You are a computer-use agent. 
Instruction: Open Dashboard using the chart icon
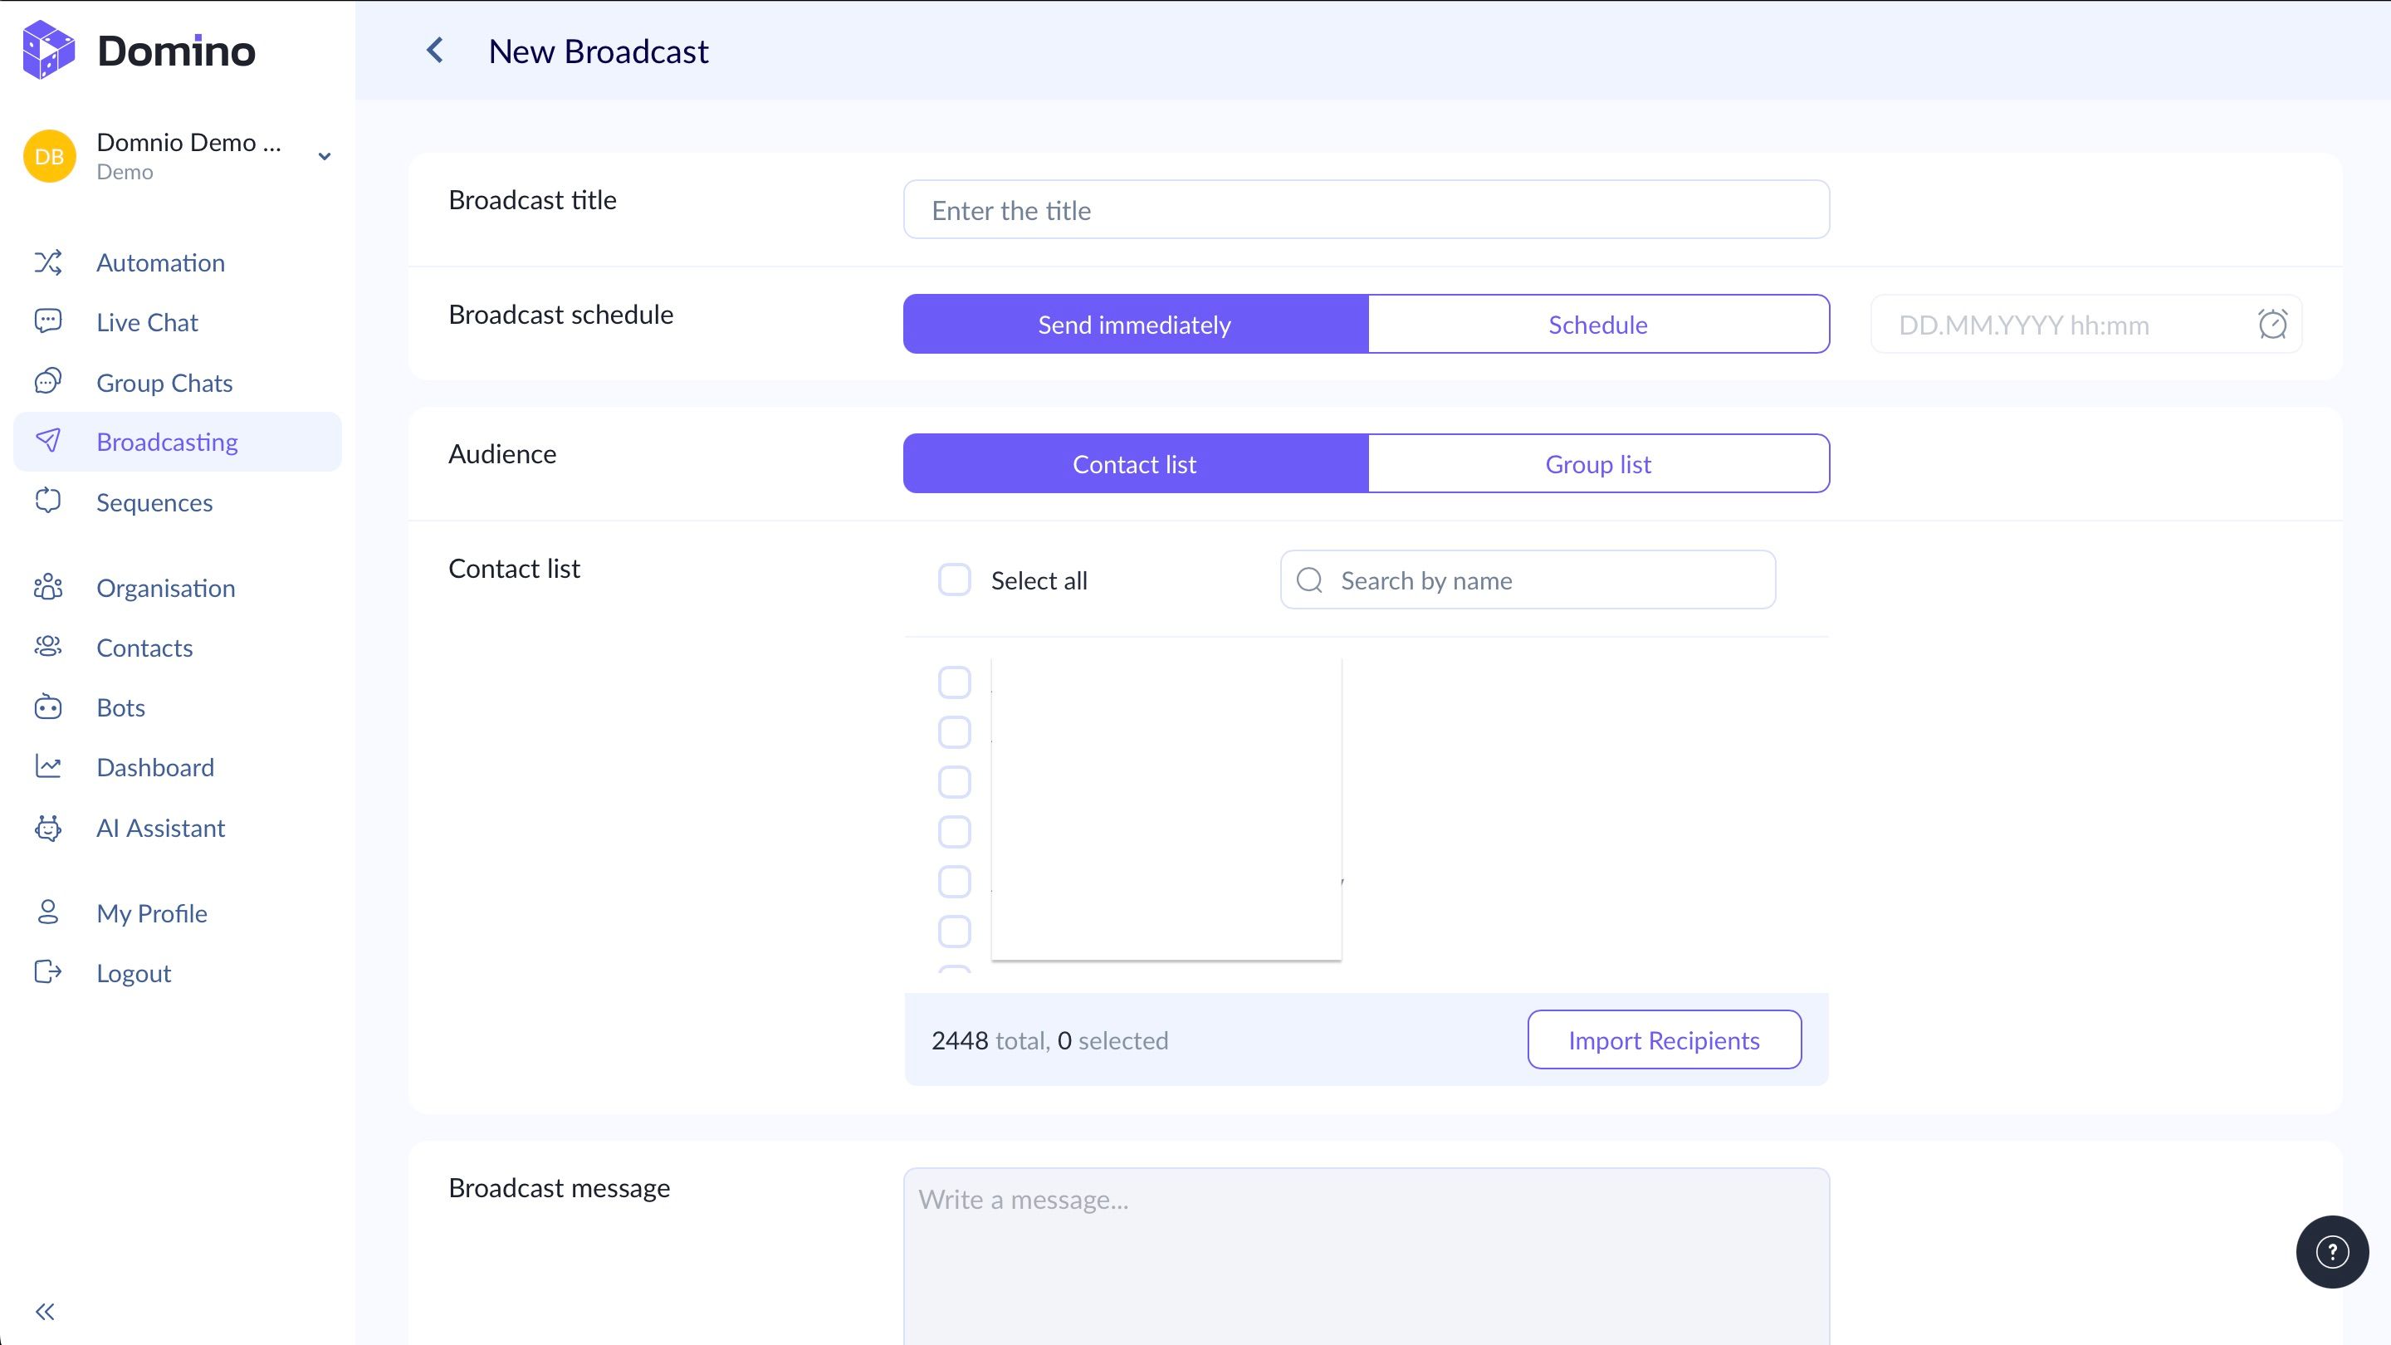[48, 766]
